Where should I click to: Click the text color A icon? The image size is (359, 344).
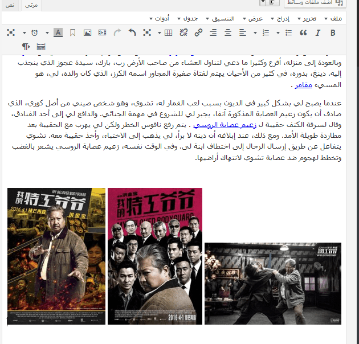click(58, 32)
